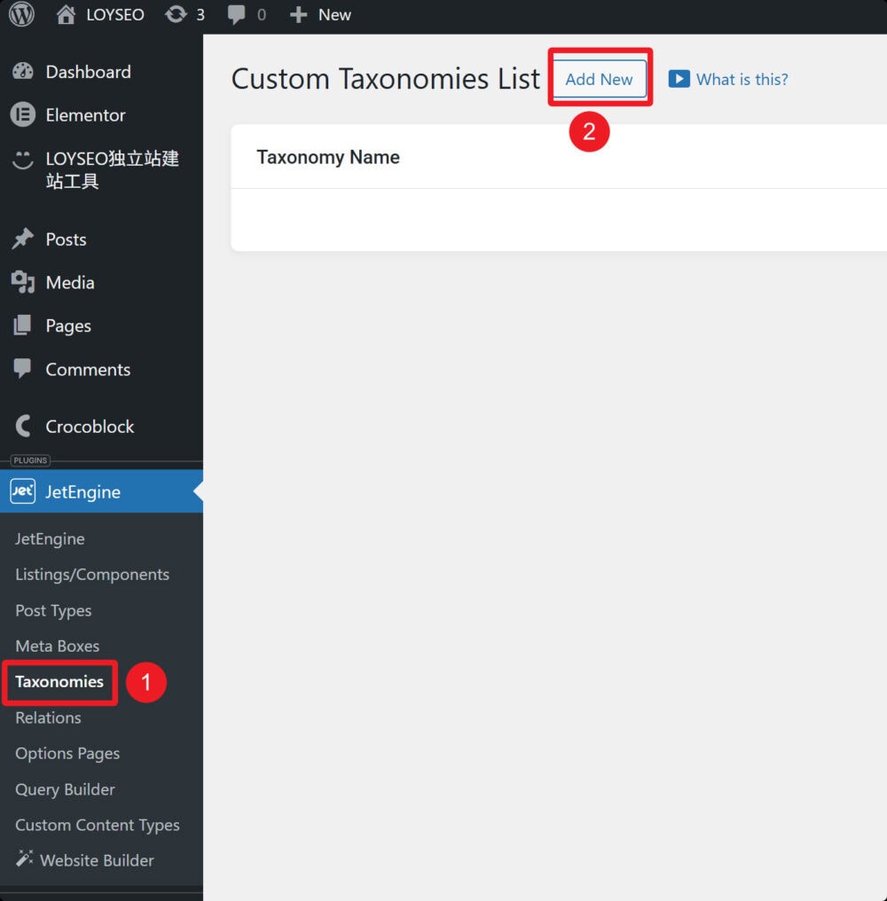Click the Dashboard gauge icon

coord(23,71)
